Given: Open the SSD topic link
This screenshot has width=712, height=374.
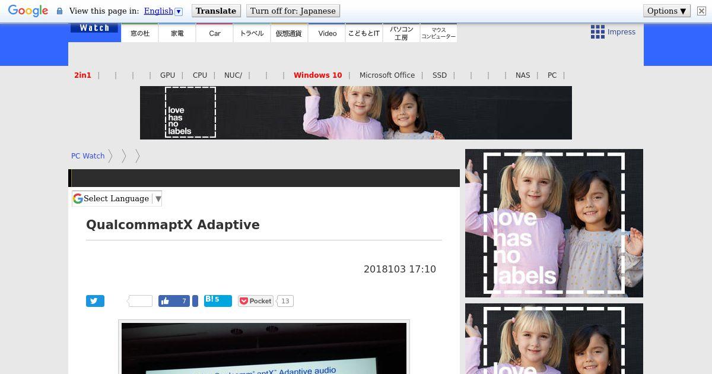Looking at the screenshot, I should (x=440, y=75).
